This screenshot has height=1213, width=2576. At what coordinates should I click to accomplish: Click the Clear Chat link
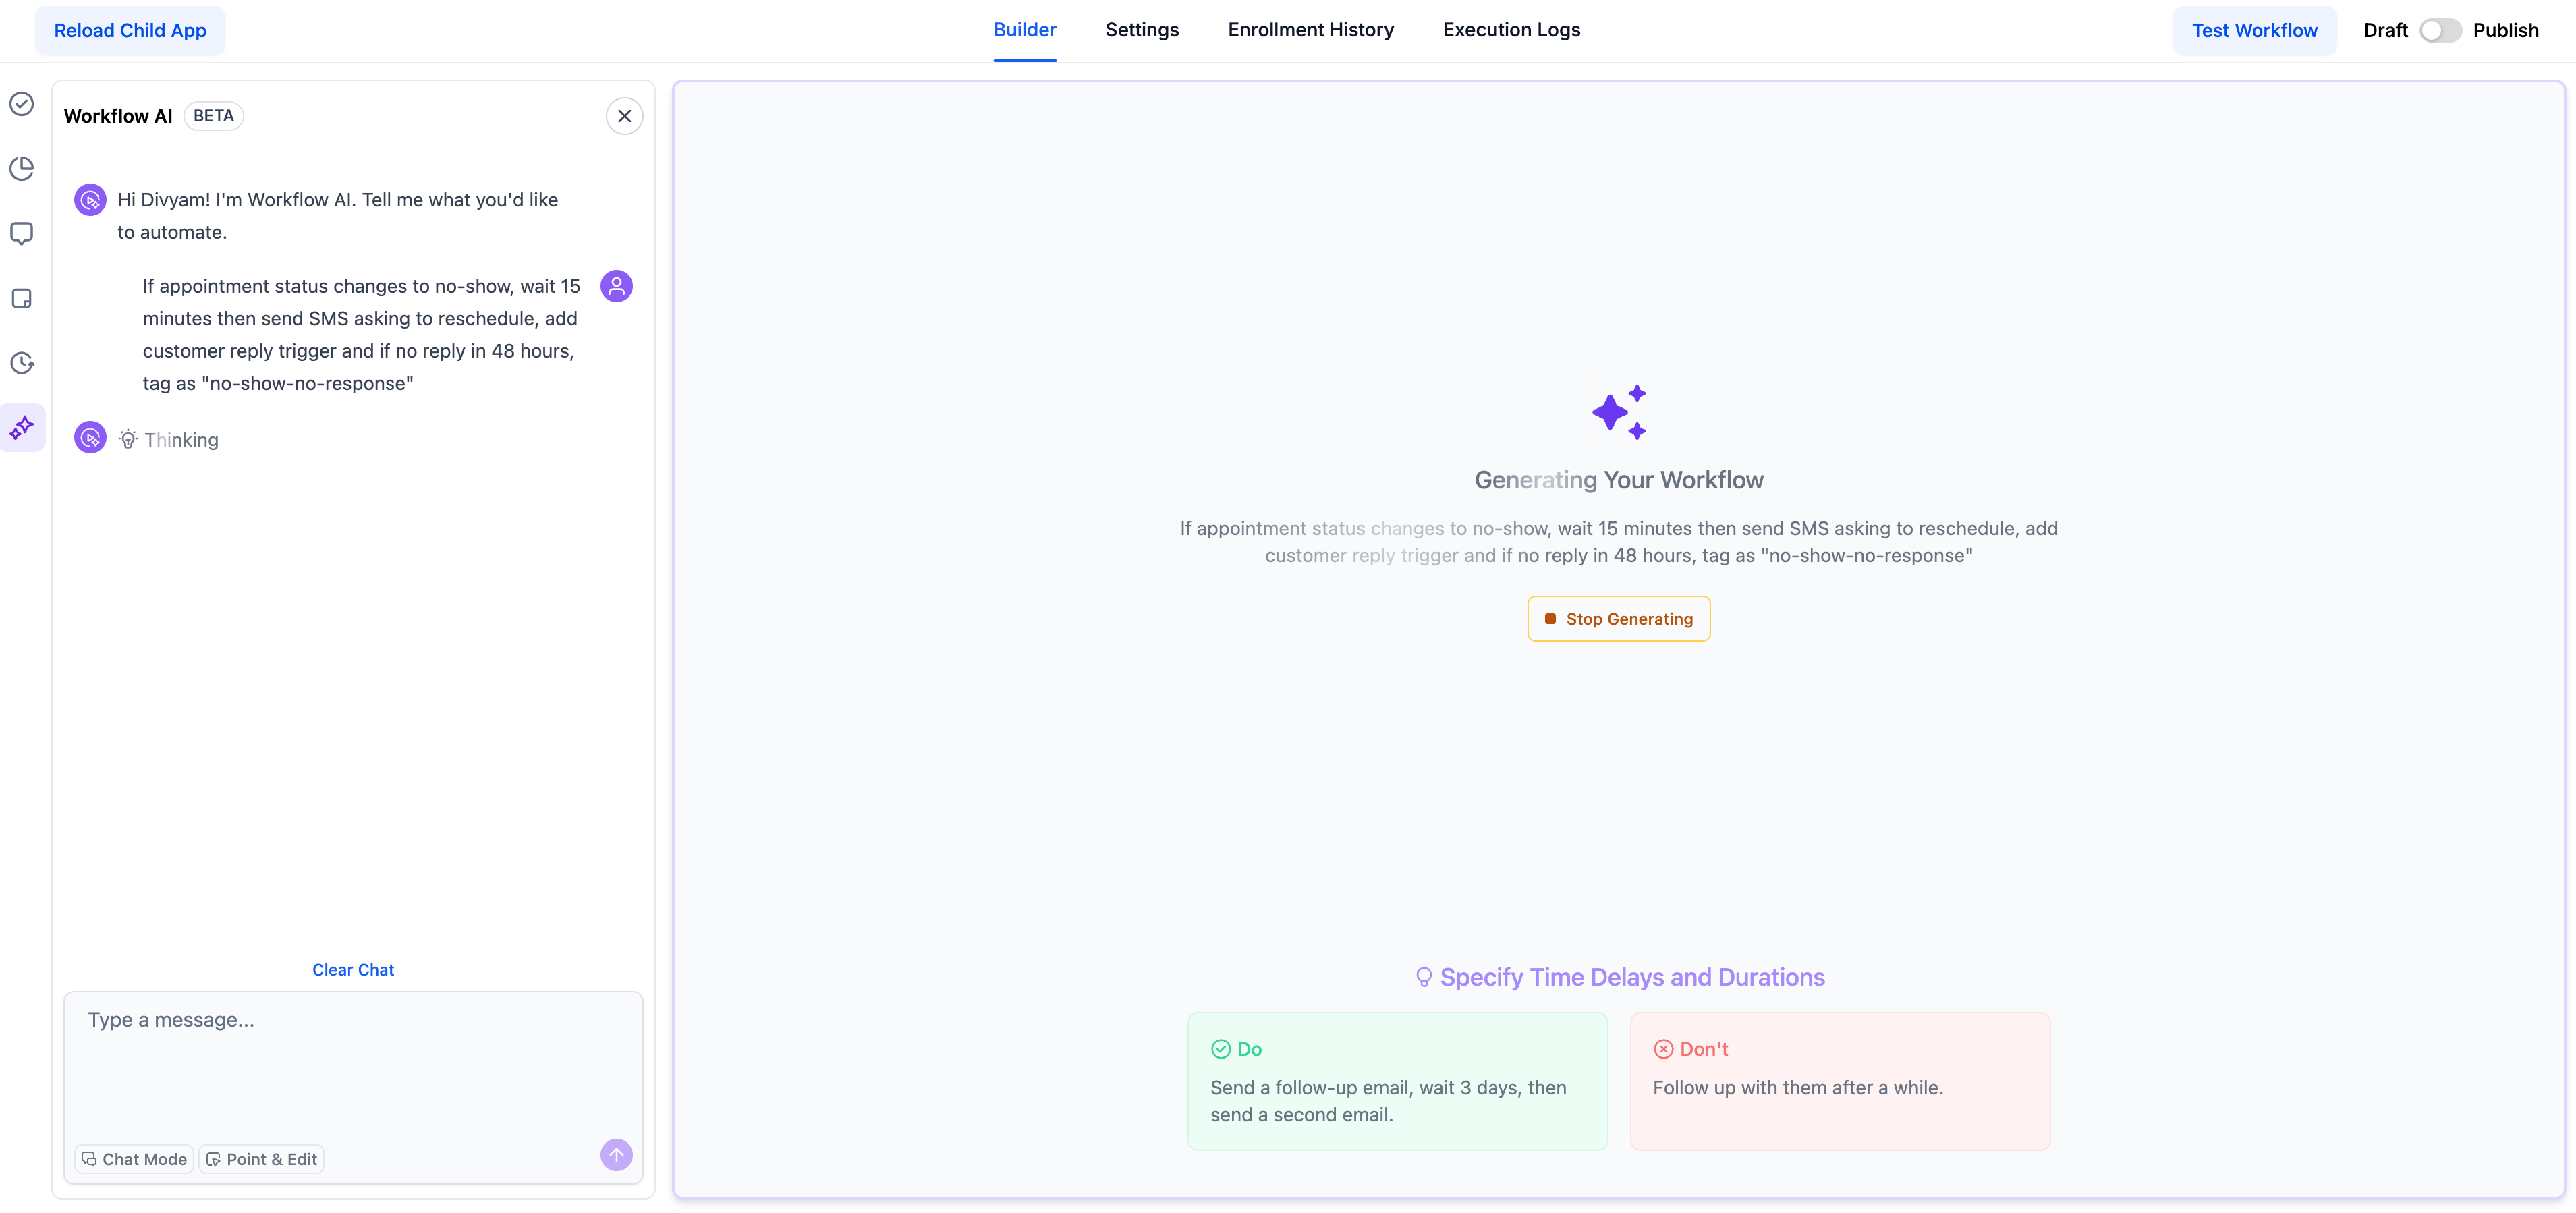(353, 970)
